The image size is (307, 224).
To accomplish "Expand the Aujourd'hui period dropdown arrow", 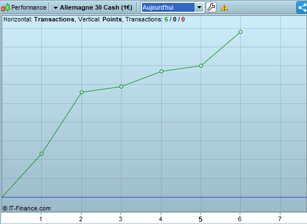I will (200, 7).
